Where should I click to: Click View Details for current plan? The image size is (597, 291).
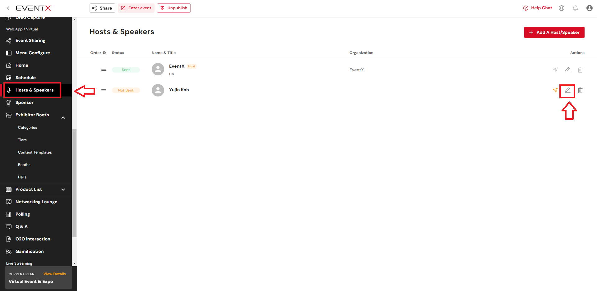click(x=55, y=274)
